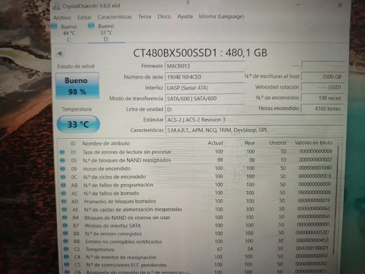Select row N.º de fallos de programación
The width and height of the screenshot is (365, 274).
[x=197, y=185]
